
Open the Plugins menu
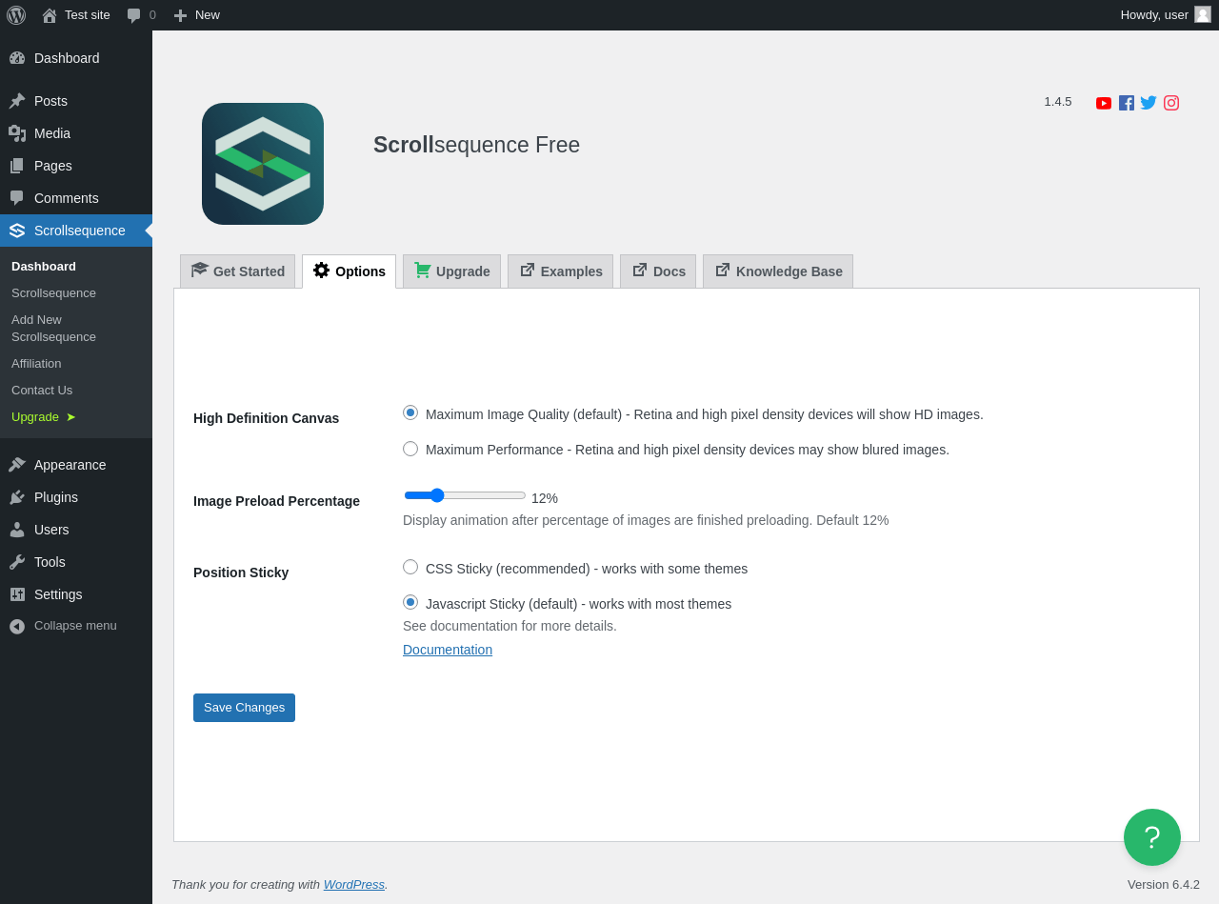click(76, 497)
